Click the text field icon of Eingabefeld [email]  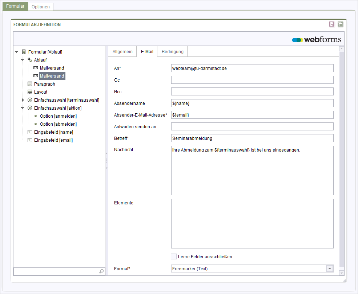pyautogui.click(x=30, y=140)
